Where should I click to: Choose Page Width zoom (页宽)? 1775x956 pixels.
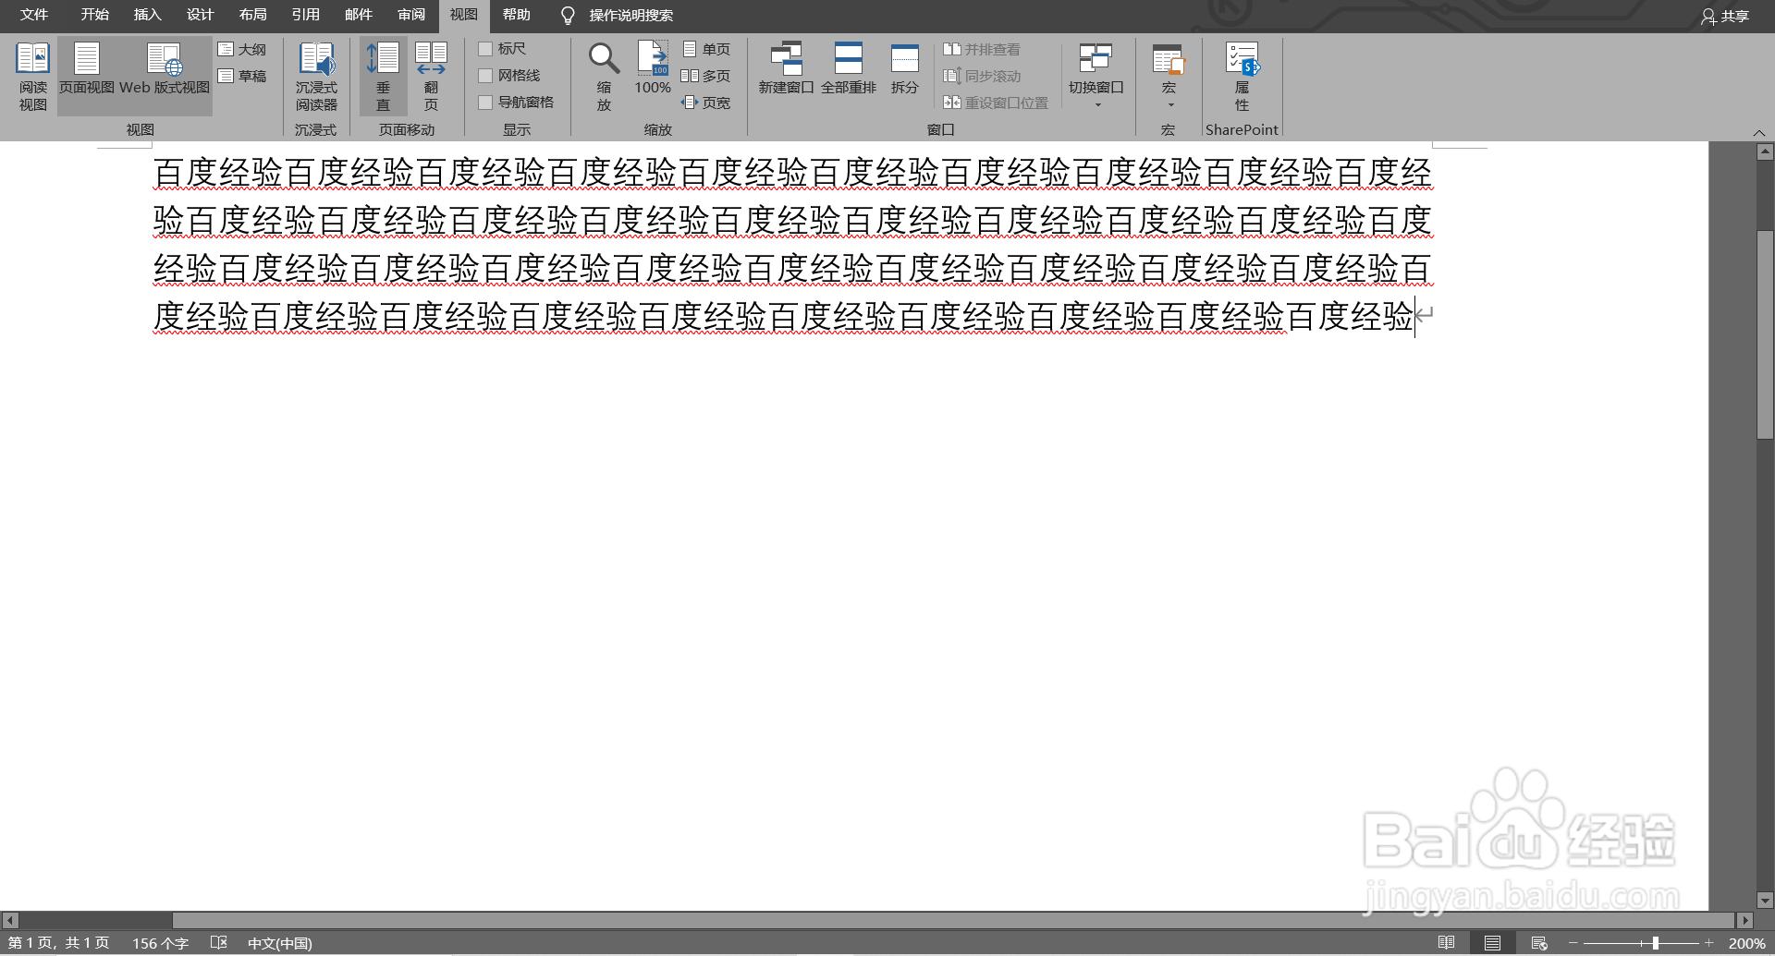(x=706, y=103)
